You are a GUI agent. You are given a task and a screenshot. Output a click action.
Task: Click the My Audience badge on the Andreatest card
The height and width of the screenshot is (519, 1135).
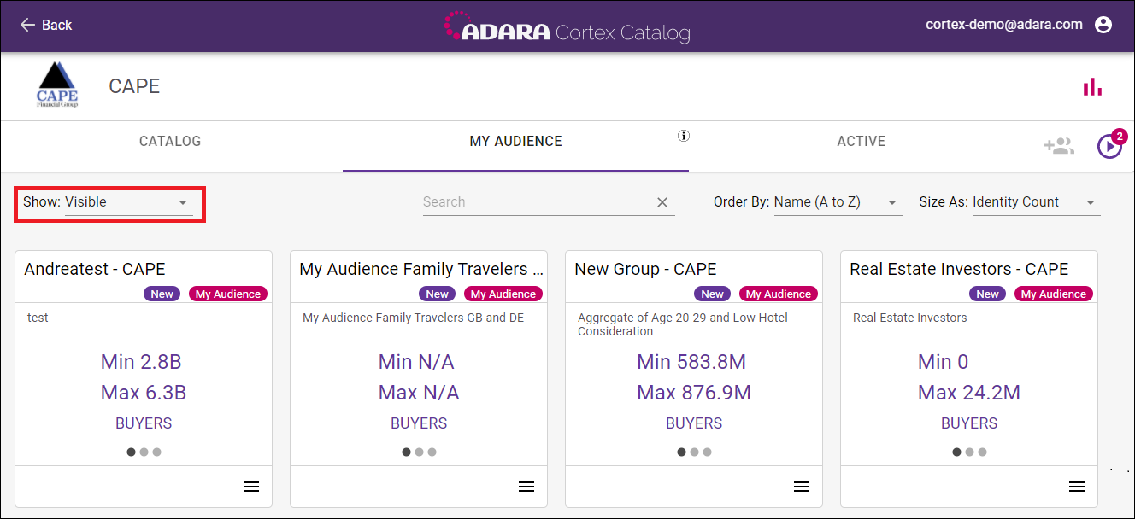tap(228, 294)
